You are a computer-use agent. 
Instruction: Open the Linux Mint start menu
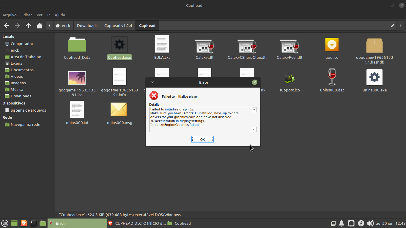[x=5, y=223]
